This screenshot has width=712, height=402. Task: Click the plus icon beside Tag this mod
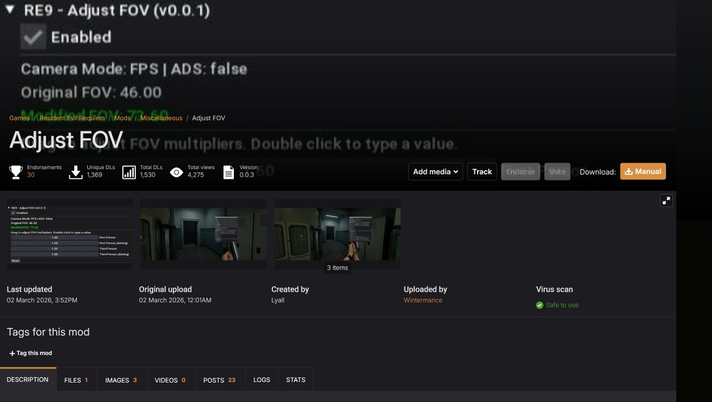click(x=12, y=353)
